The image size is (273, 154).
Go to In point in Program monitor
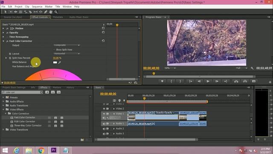(191, 81)
